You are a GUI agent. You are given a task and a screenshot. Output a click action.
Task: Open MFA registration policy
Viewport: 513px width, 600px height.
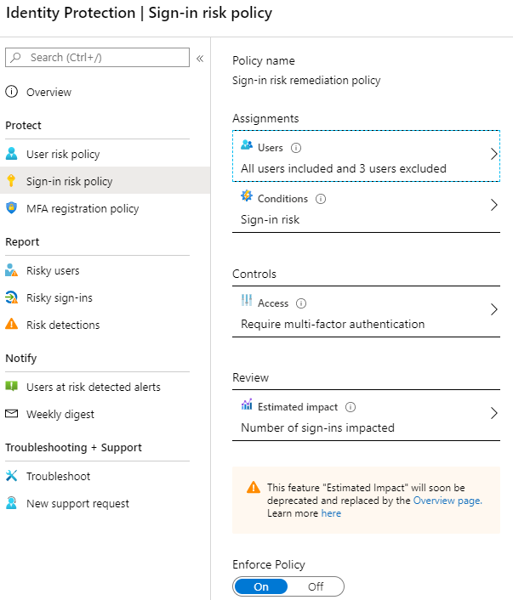point(105,208)
